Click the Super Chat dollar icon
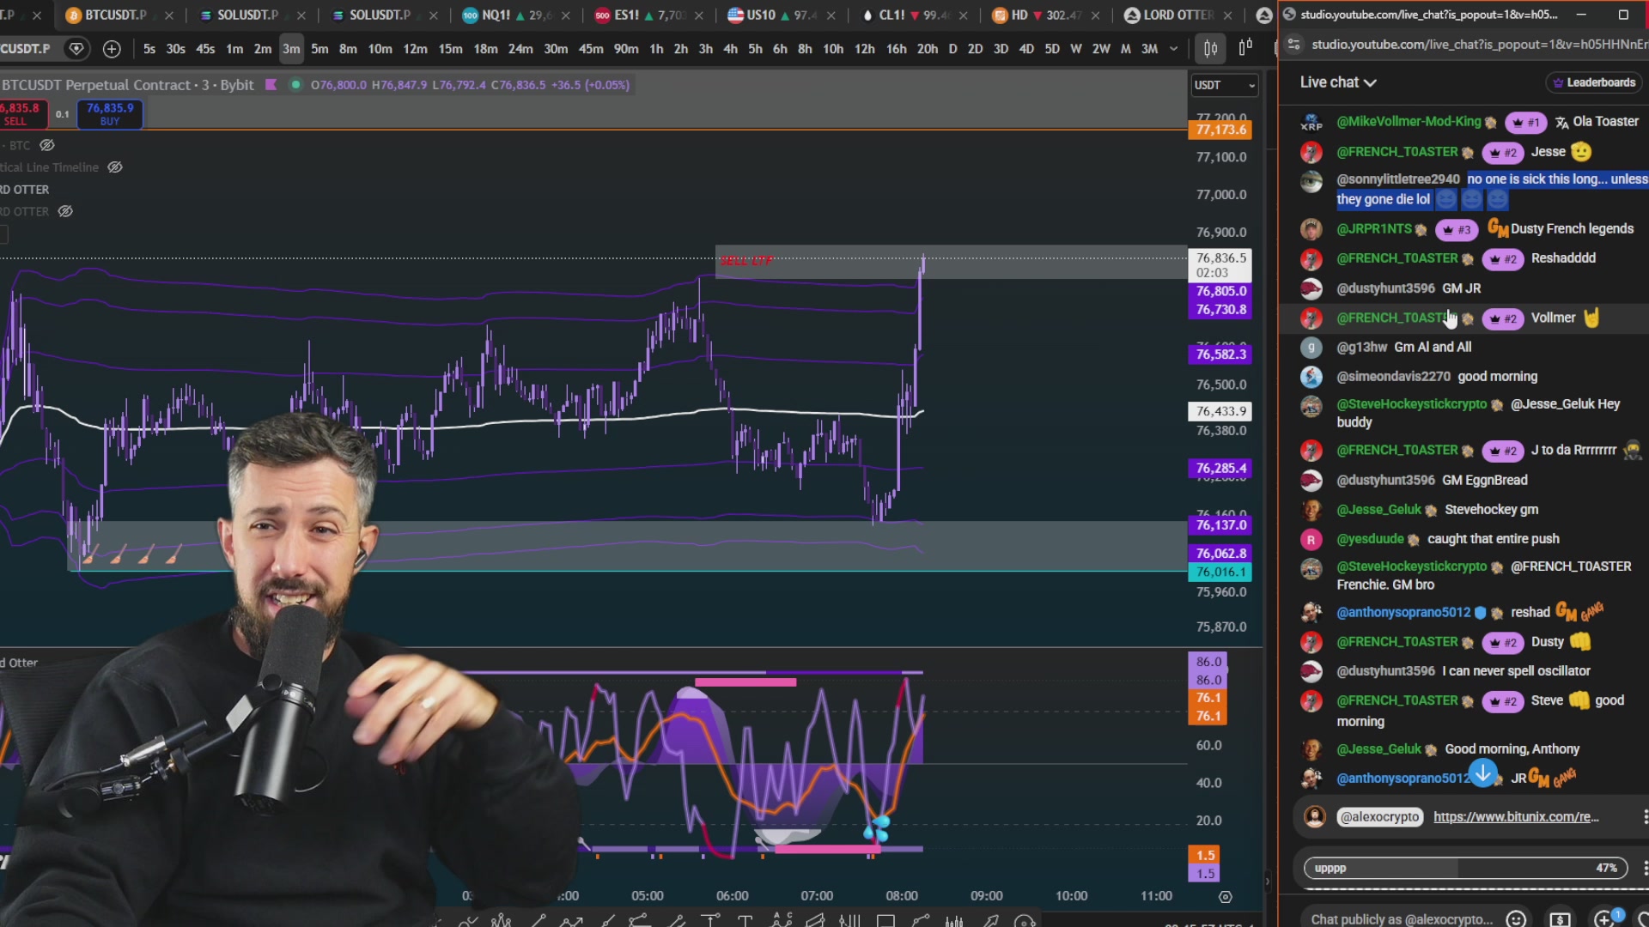The height and width of the screenshot is (927, 1649). 1560,918
